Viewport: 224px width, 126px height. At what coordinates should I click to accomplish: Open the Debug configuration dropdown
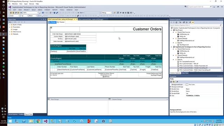pos(111,13)
